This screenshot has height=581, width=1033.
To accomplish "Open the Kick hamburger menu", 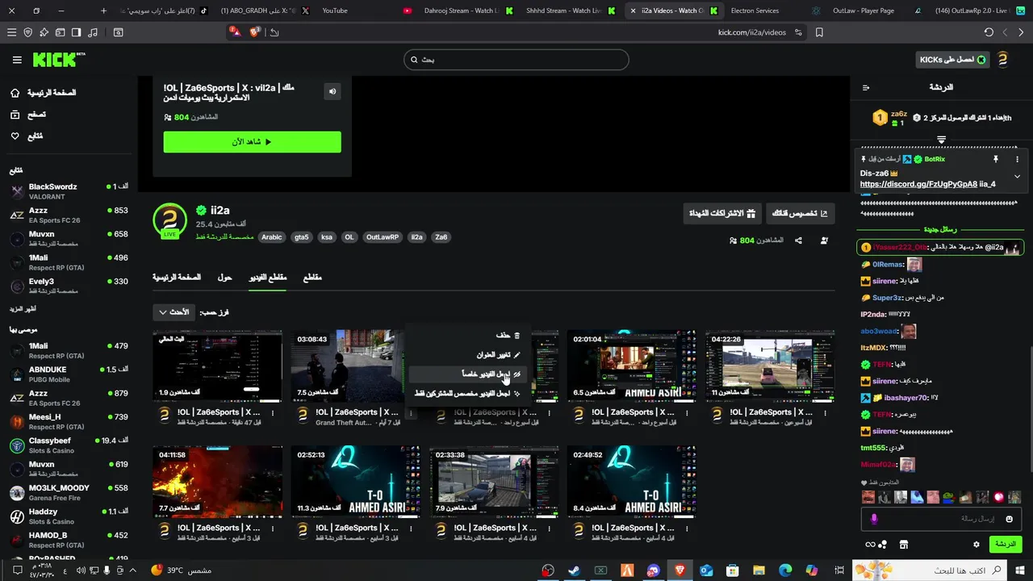I will coord(17,60).
